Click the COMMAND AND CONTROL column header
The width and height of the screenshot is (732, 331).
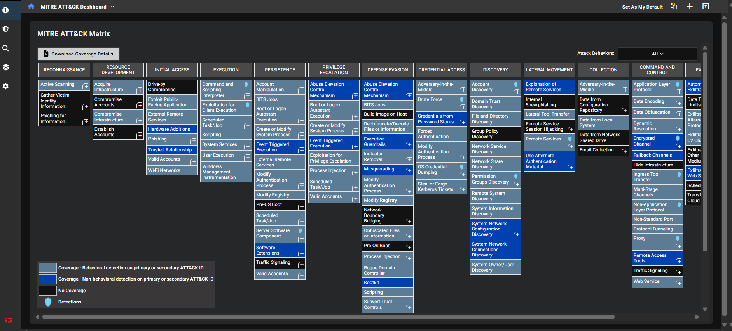(657, 70)
